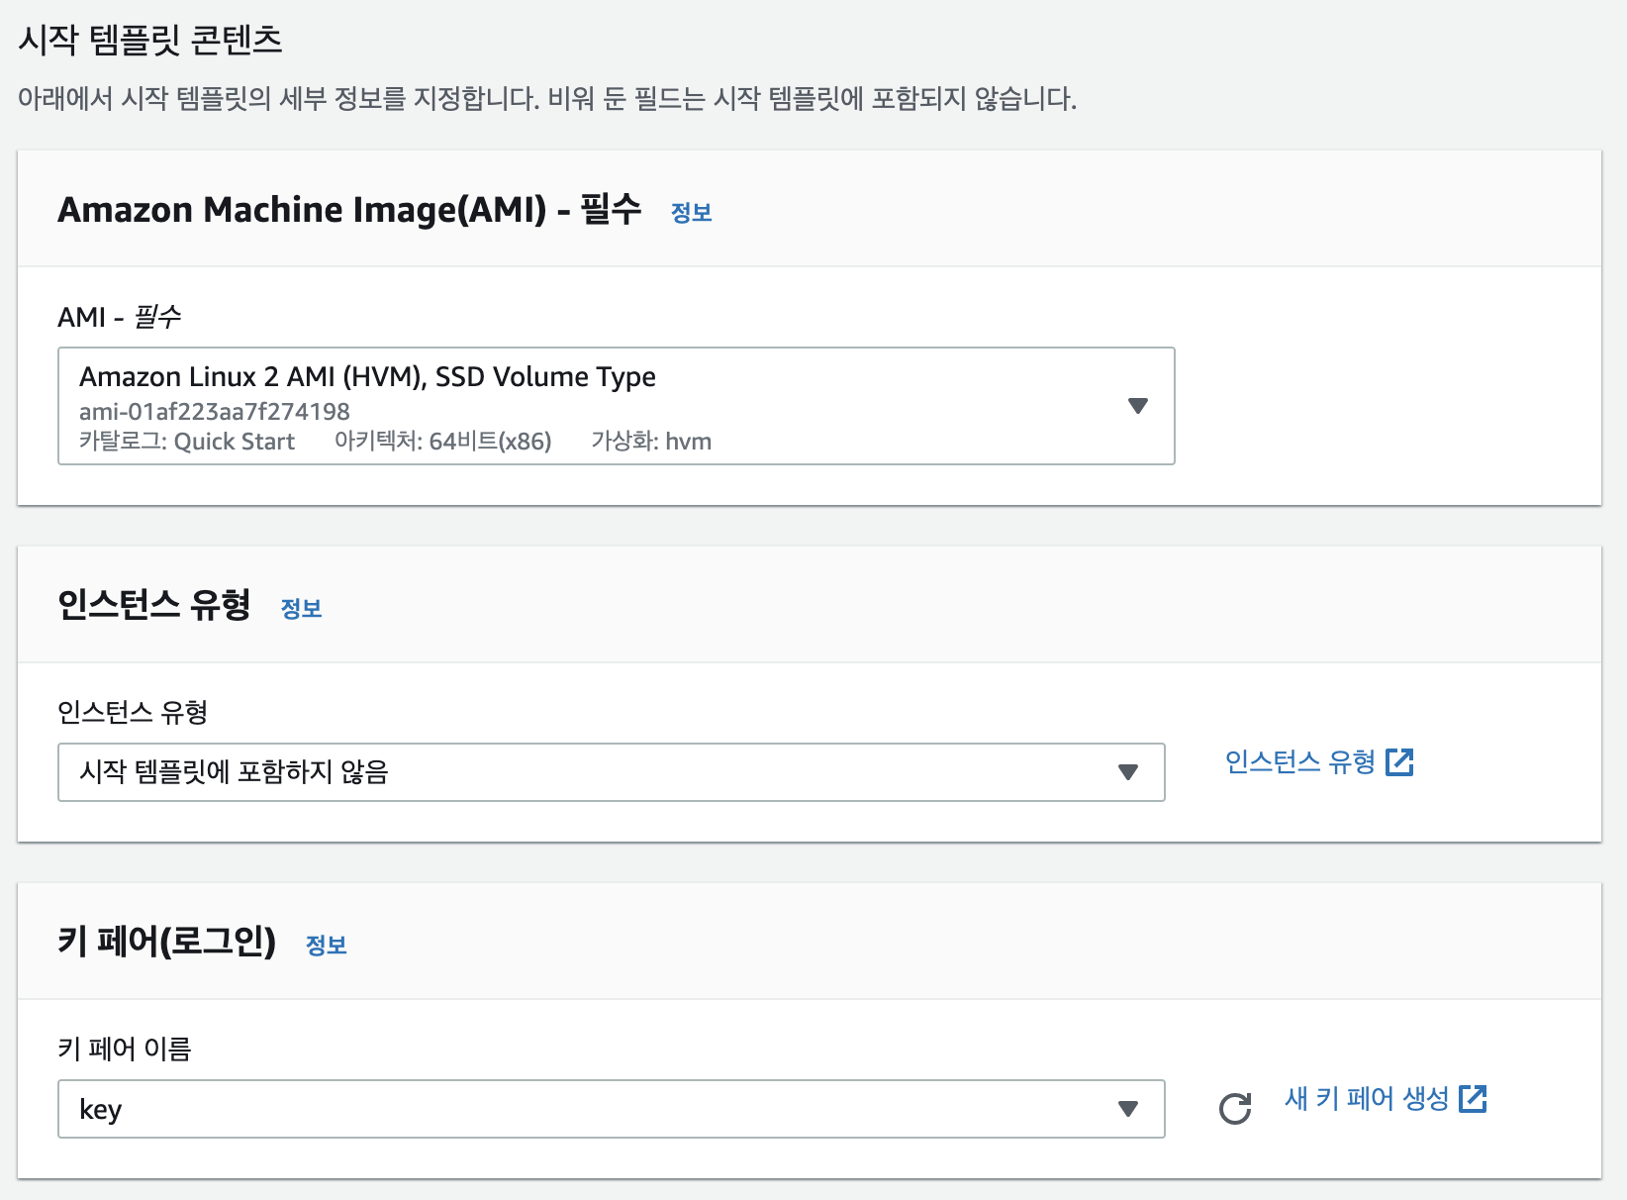
Task: Open external link icon beside 인스턴스 유형
Action: pos(1399,761)
